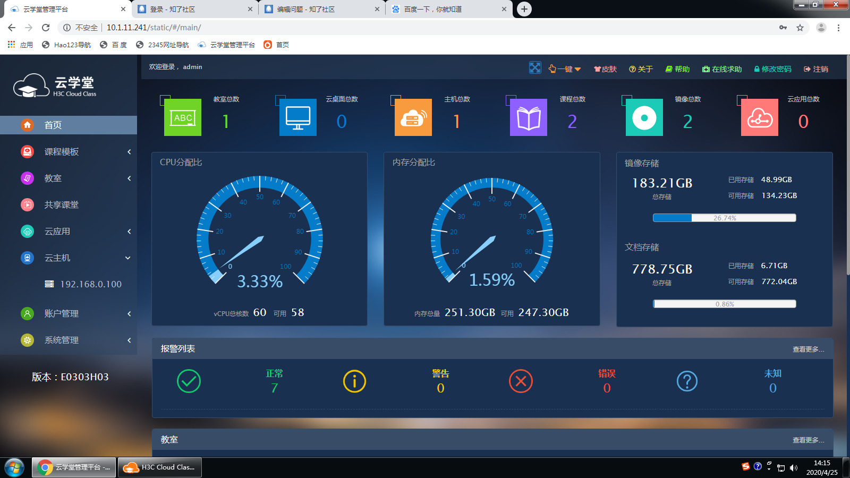Click the CPU分配比 gauge
This screenshot has height=478, width=850.
click(260, 231)
